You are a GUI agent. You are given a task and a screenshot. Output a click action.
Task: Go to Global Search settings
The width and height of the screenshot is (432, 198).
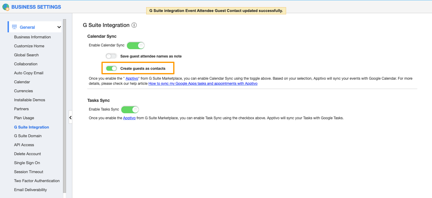click(26, 55)
